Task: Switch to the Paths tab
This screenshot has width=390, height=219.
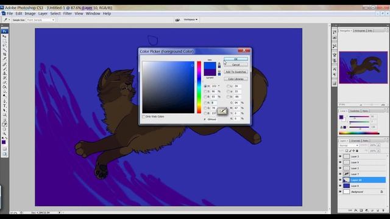Action: tap(366, 141)
